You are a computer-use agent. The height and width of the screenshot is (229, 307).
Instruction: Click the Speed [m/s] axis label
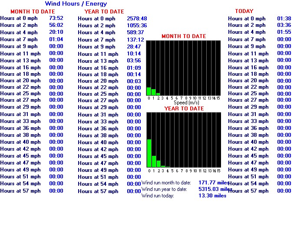(186, 103)
